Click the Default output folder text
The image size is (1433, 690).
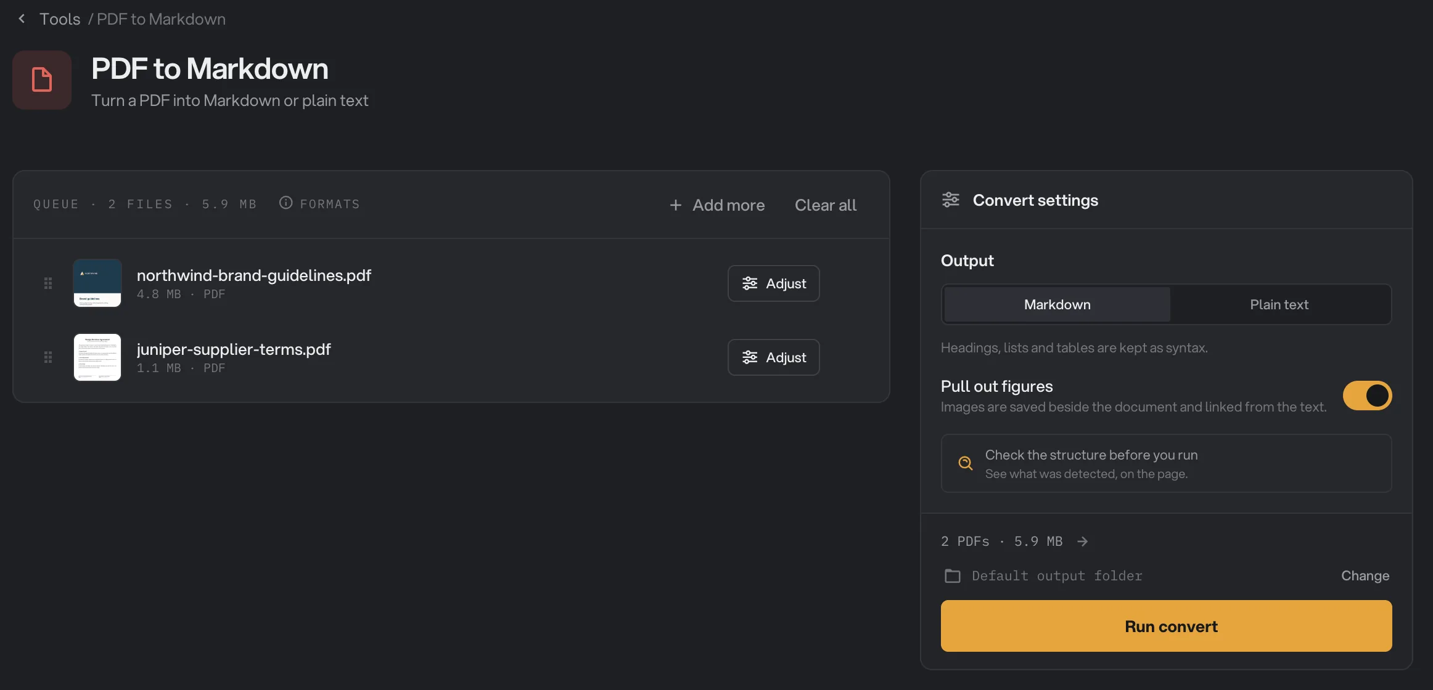tap(1057, 576)
